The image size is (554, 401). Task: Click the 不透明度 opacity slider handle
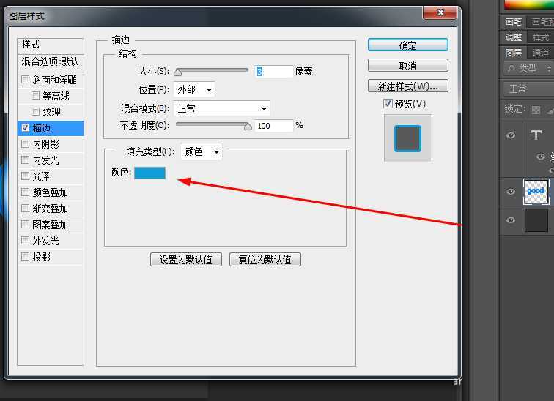(x=248, y=127)
